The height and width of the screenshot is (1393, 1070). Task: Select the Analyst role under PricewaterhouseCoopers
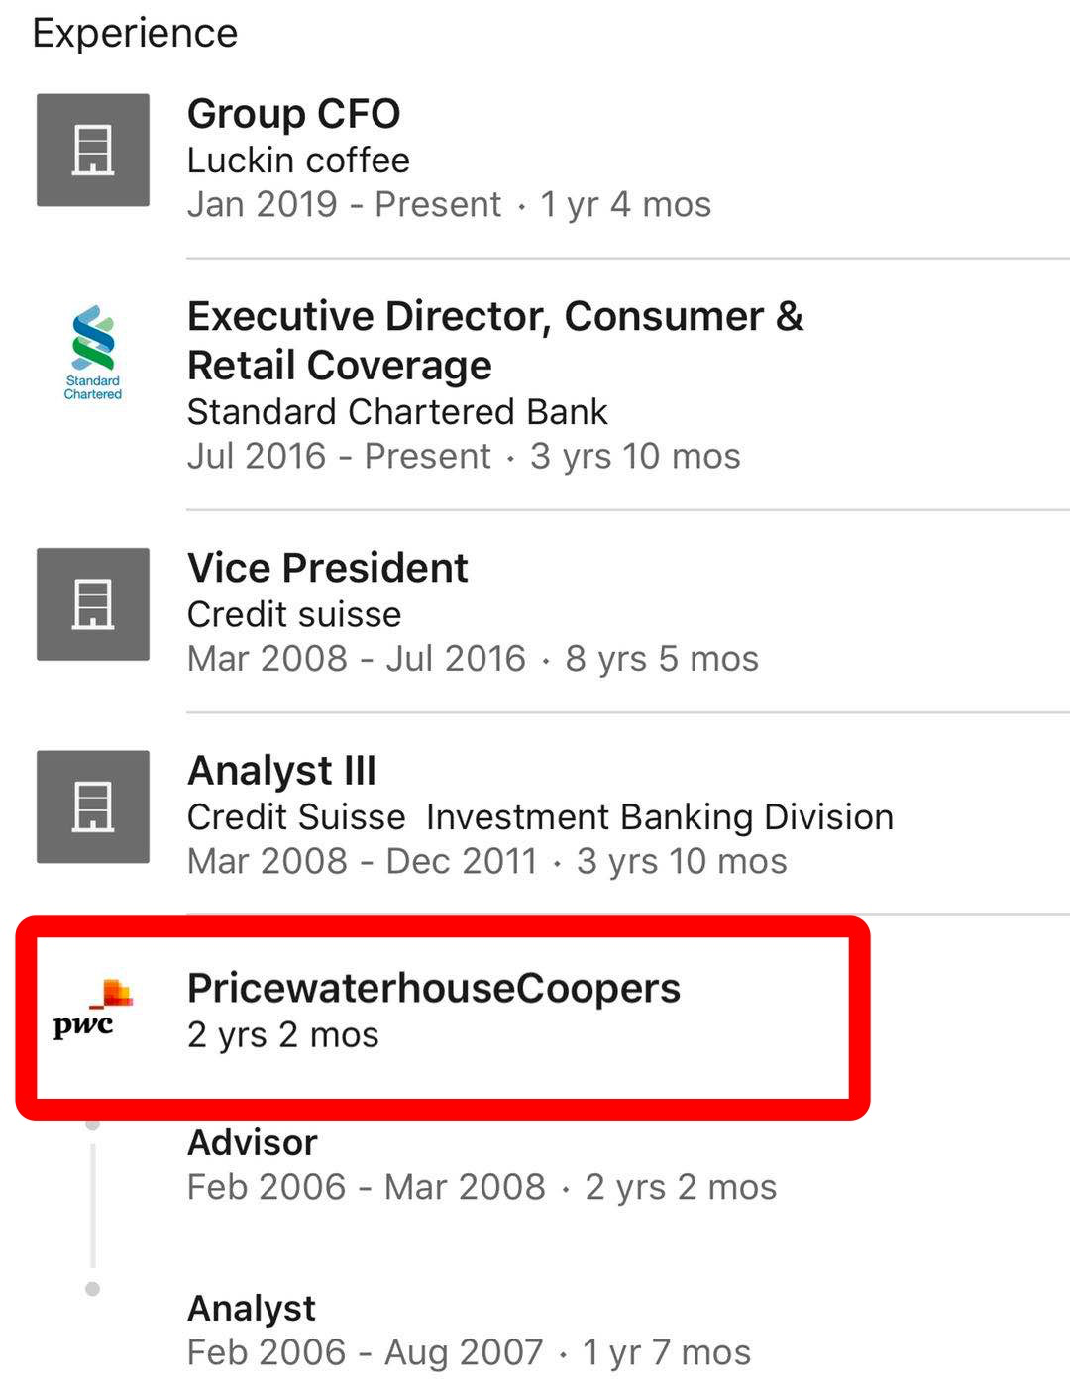[x=252, y=1309]
